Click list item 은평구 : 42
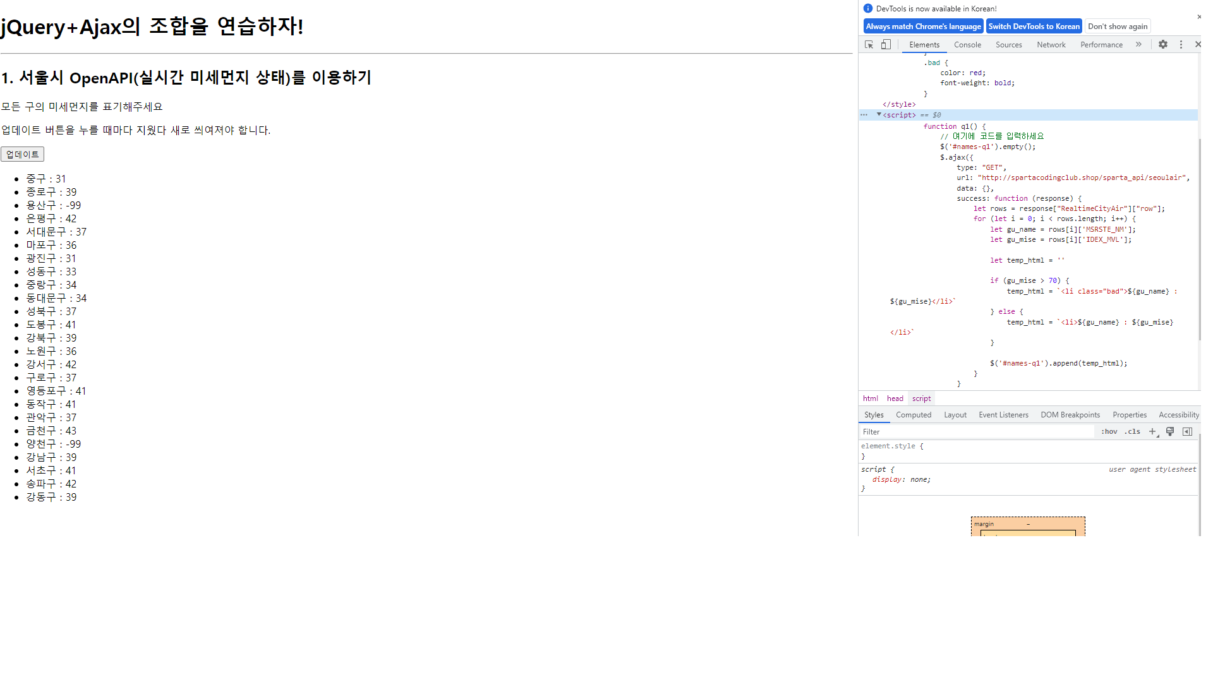Viewport: 1213px width, 682px height. 51,218
